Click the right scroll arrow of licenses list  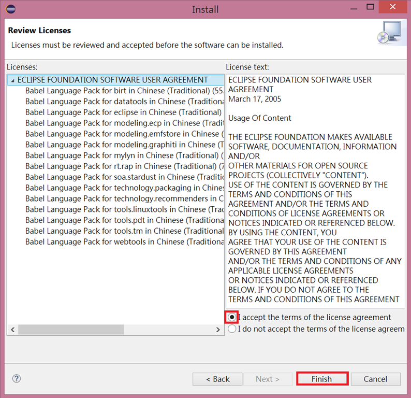click(218, 330)
